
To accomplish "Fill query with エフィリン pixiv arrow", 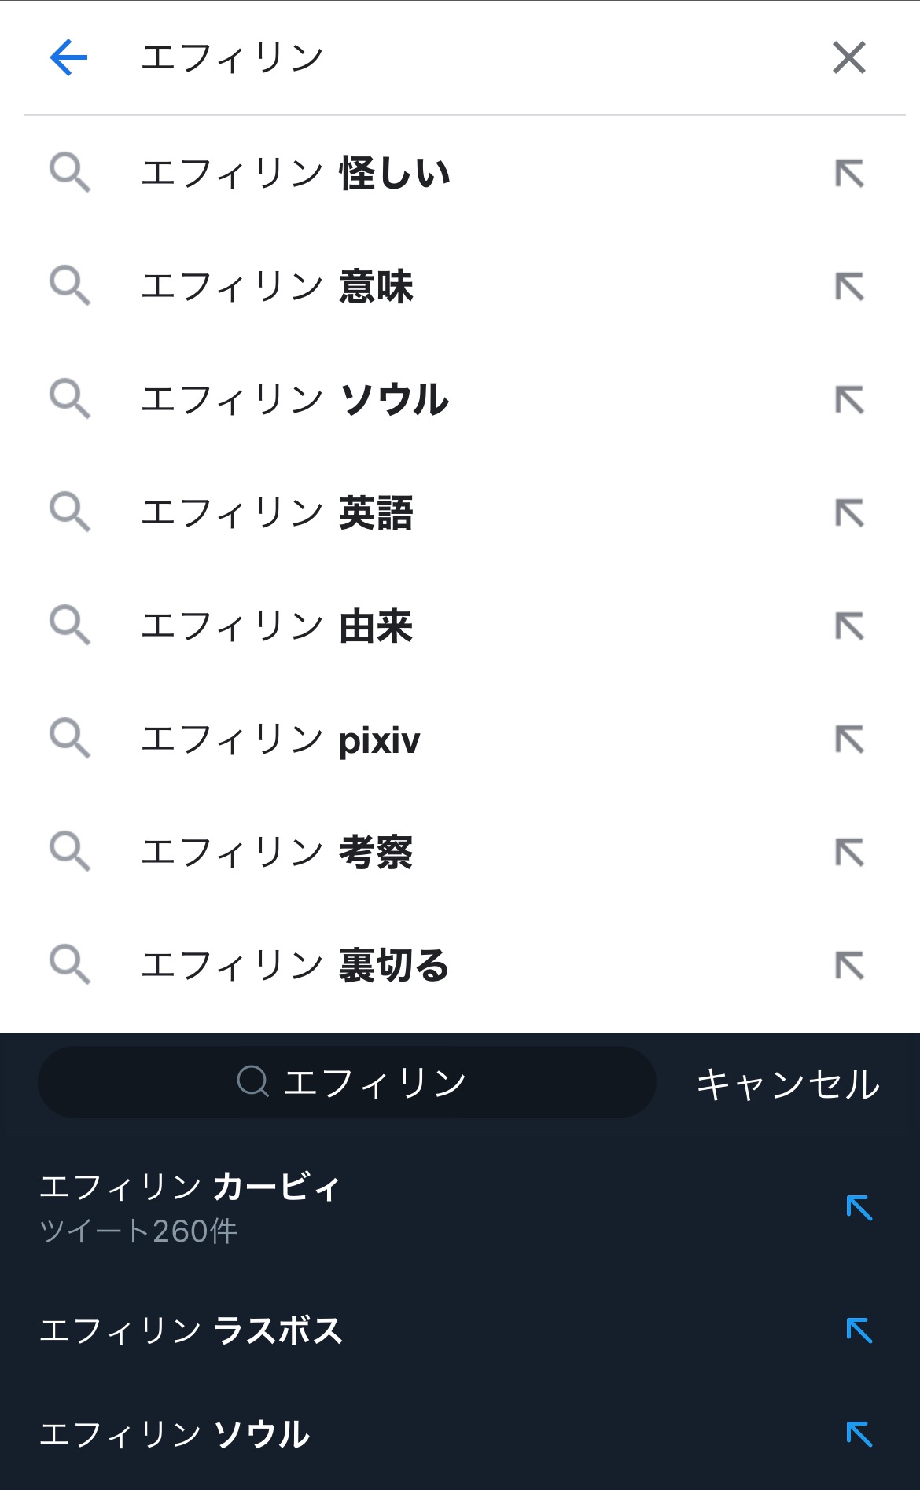I will point(849,739).
